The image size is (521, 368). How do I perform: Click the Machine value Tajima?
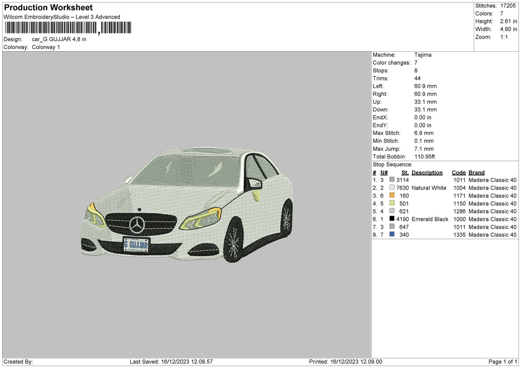(x=423, y=55)
